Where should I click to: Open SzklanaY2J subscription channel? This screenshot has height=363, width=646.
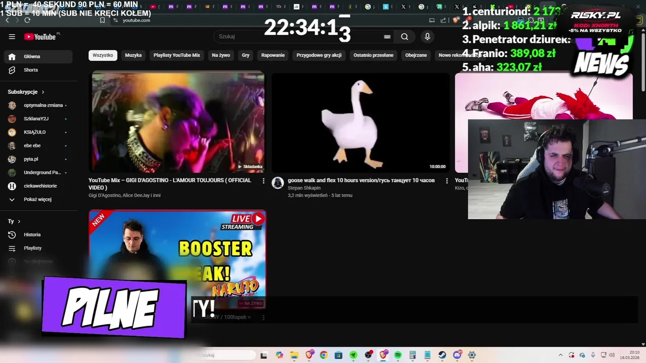[38, 118]
